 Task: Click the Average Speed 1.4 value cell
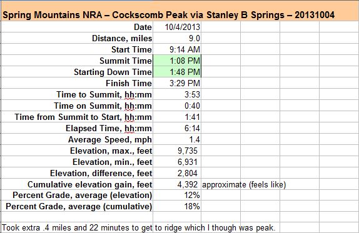pos(177,139)
